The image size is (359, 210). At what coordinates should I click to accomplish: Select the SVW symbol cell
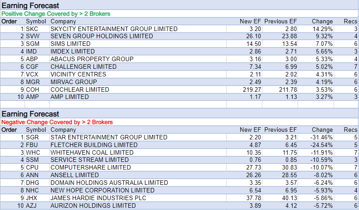coord(32,36)
